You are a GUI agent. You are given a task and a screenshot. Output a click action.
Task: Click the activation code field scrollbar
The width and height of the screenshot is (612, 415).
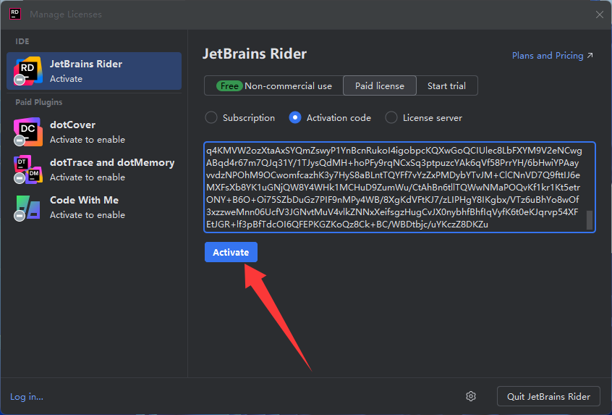pos(590,220)
